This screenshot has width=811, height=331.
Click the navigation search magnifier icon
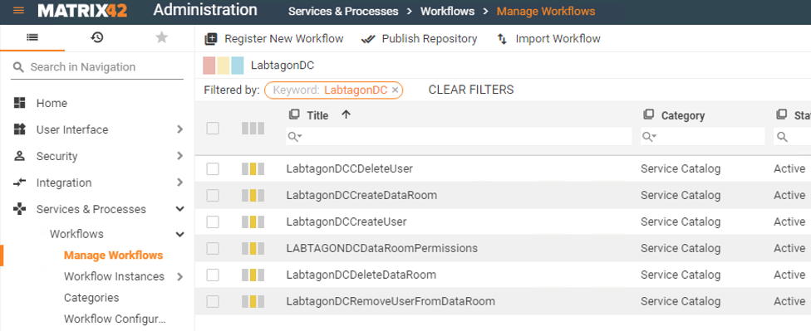(x=18, y=67)
